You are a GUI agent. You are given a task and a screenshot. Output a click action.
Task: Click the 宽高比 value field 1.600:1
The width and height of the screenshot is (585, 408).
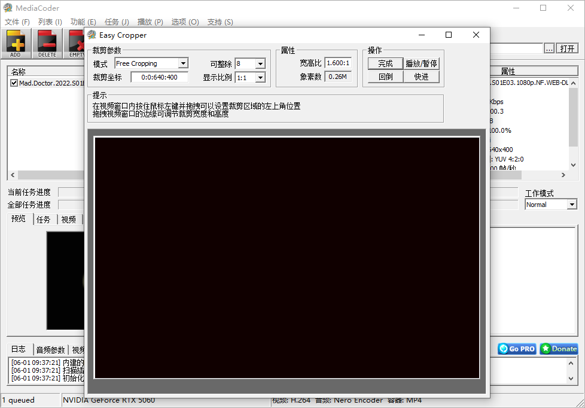tap(338, 63)
